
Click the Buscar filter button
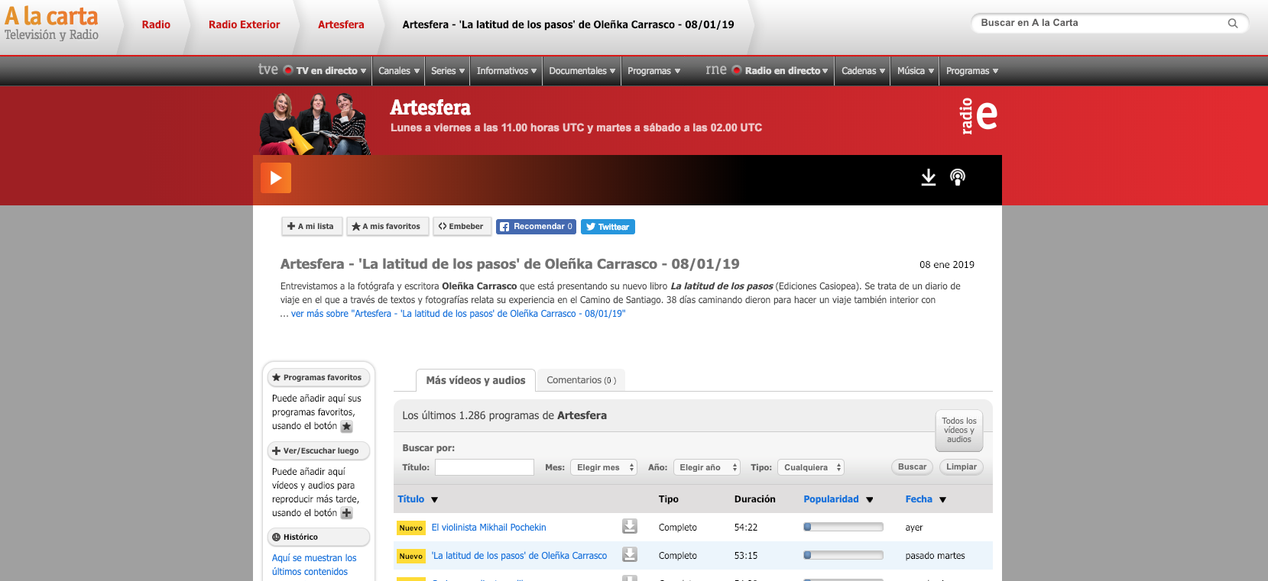pyautogui.click(x=912, y=466)
